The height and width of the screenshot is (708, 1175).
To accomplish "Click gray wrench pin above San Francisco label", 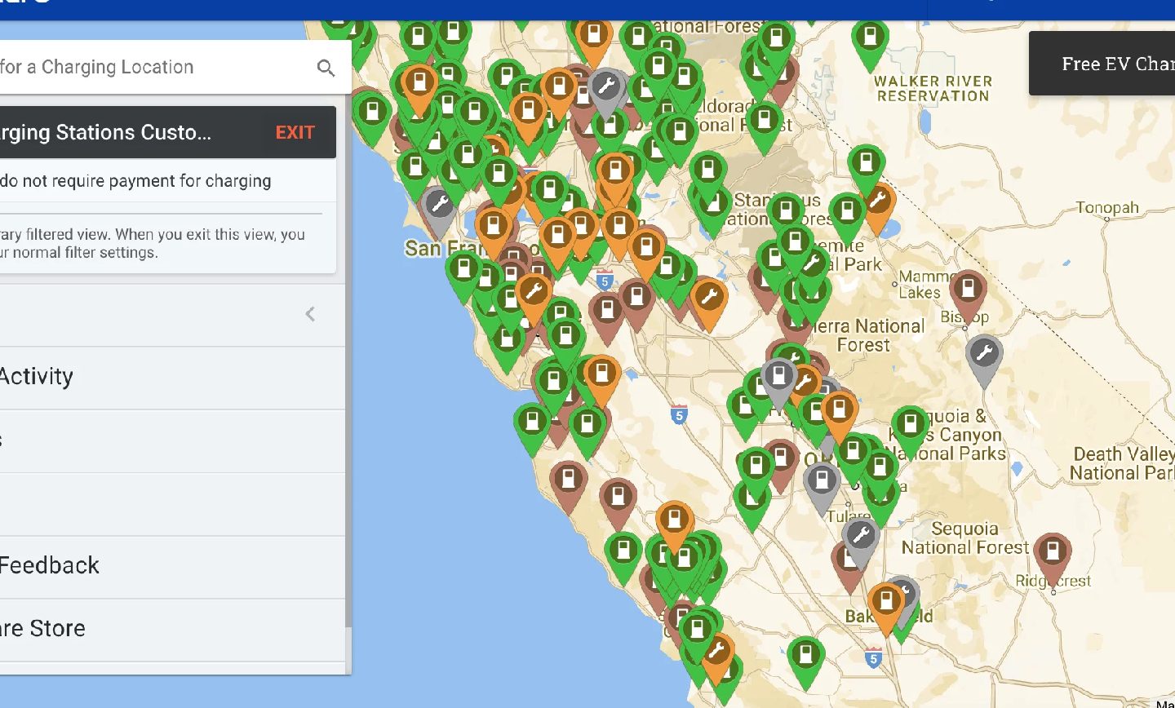I will click(x=438, y=206).
